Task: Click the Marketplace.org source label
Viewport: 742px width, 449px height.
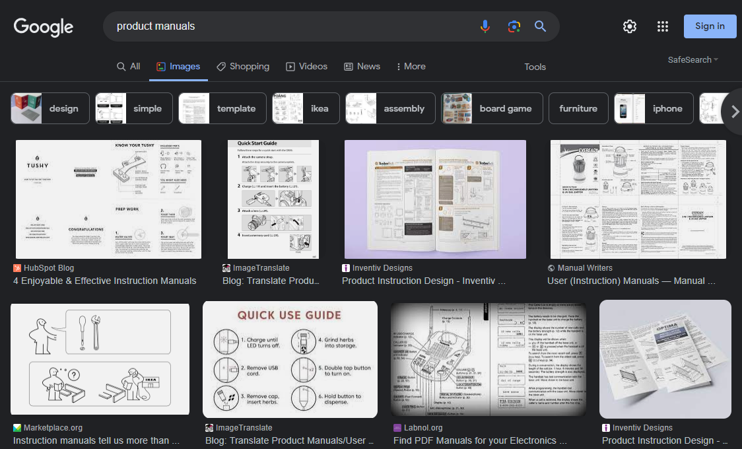Action: click(x=53, y=428)
